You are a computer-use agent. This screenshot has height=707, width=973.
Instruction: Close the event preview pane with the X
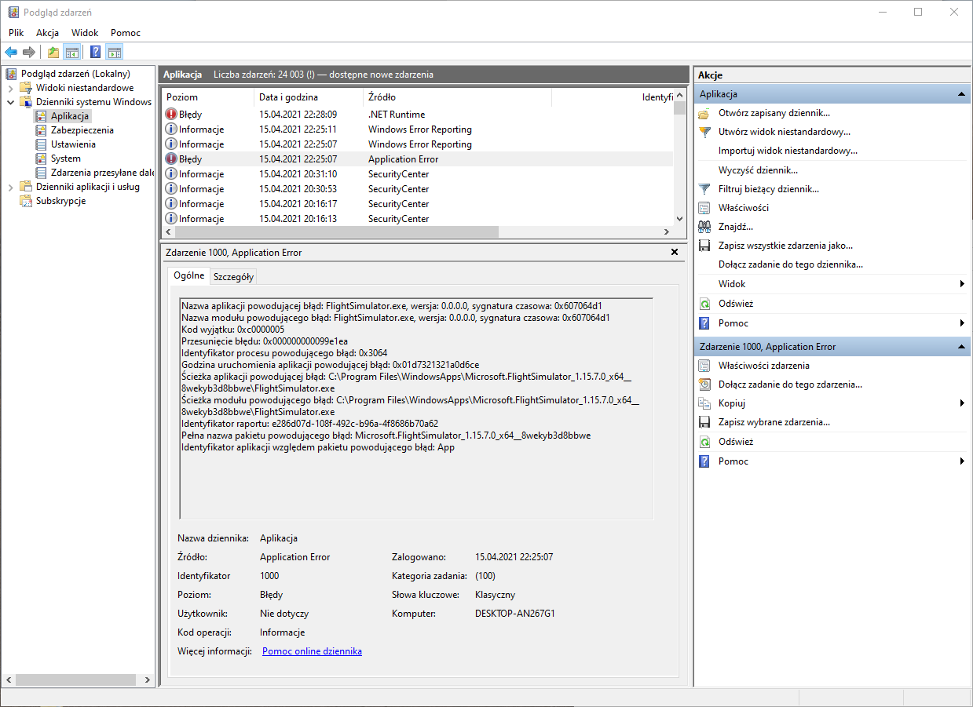[x=675, y=252]
